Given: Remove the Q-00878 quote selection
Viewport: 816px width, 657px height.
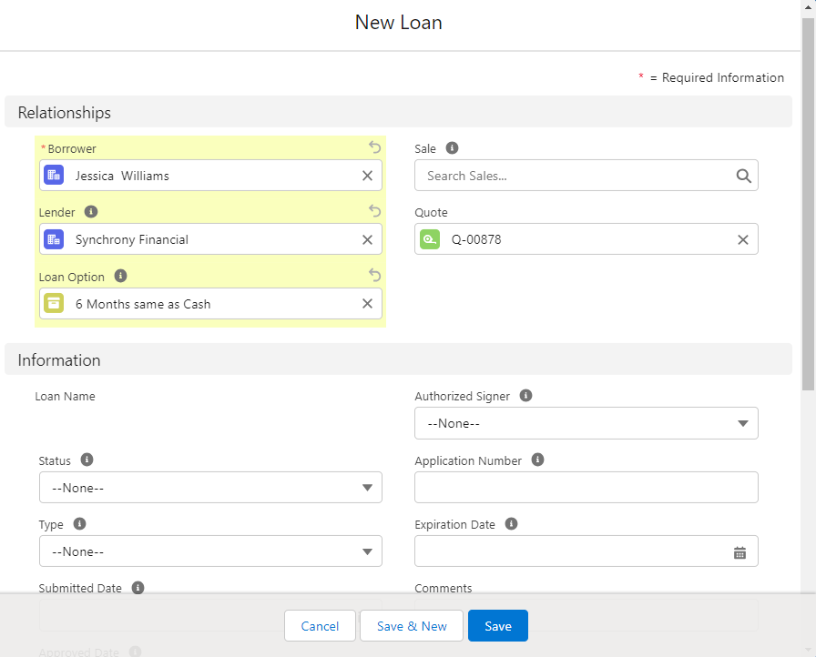Looking at the screenshot, I should coord(742,239).
